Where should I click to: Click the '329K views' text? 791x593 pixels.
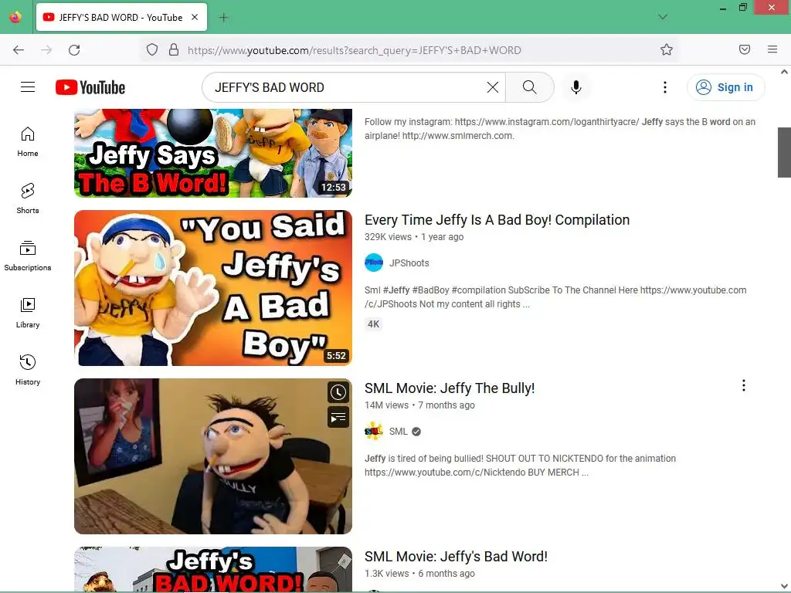388,237
